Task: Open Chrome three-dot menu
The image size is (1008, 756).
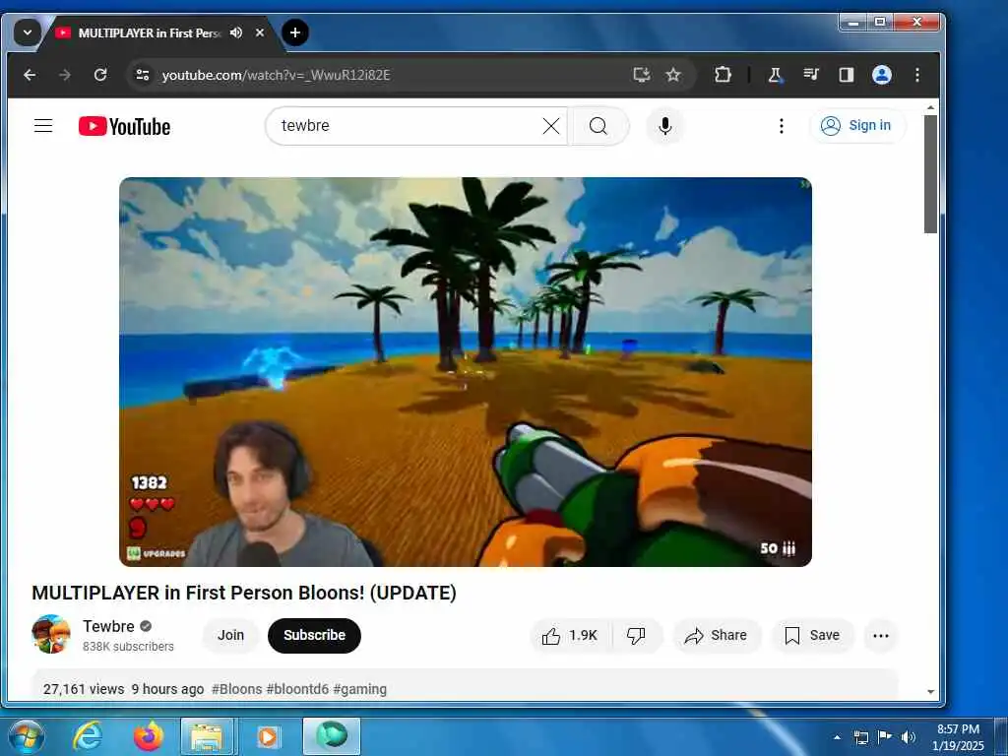Action: (x=917, y=75)
